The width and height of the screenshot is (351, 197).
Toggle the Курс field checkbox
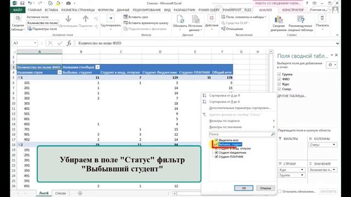(279, 84)
